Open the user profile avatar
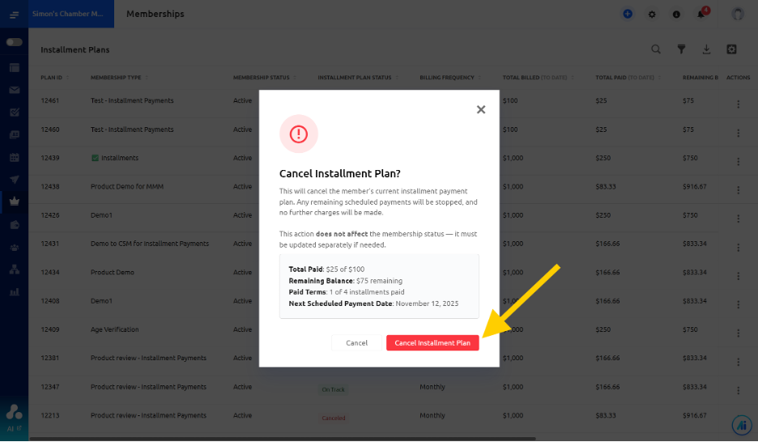The image size is (758, 442). pos(738,14)
